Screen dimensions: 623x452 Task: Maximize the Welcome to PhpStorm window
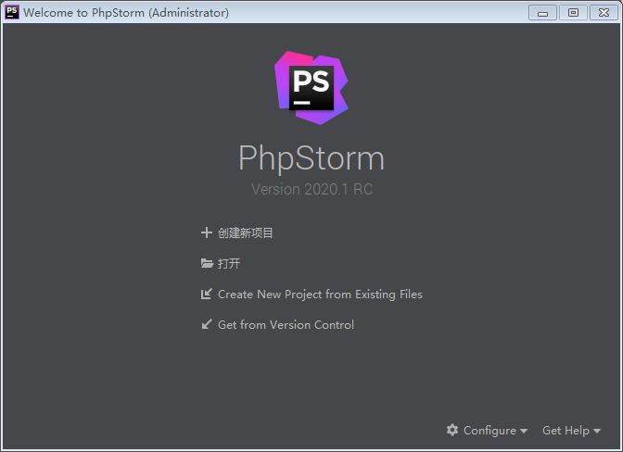pyautogui.click(x=573, y=12)
